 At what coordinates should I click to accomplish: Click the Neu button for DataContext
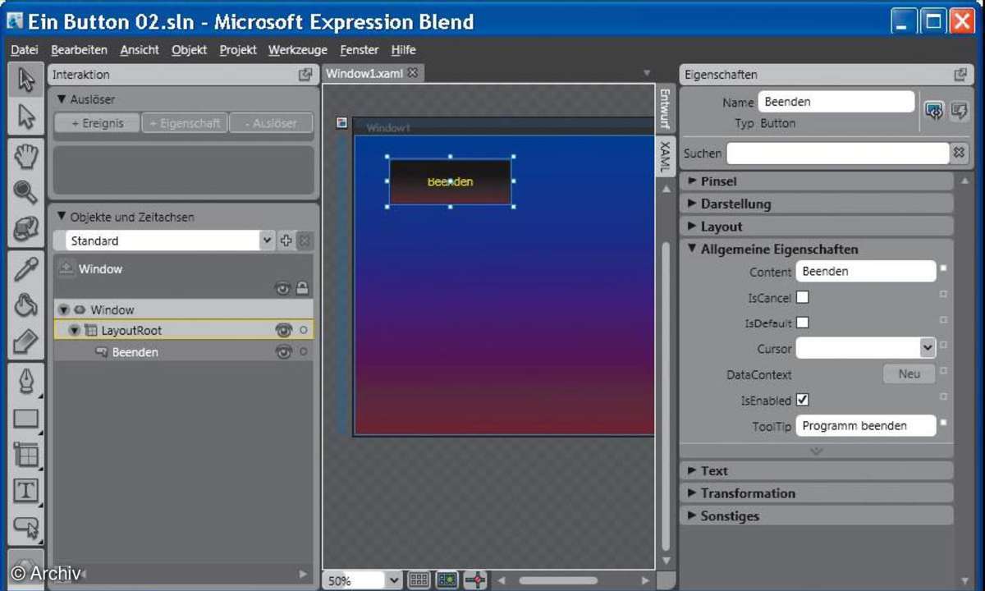coord(909,373)
